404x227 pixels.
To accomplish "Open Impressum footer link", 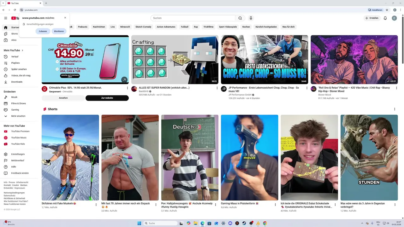I will (20, 188).
